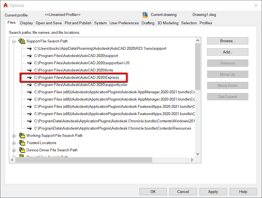
Task: Select the AutoCAD 2020\fonts path entry
Action: pyautogui.click(x=74, y=70)
